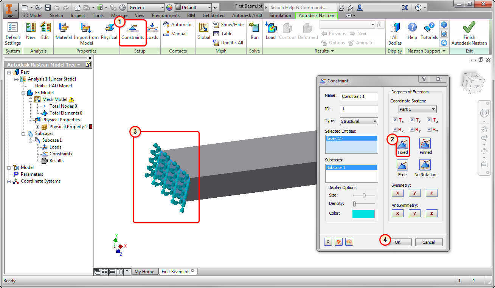Run Automatic contacts
The image size is (495, 288).
[178, 25]
